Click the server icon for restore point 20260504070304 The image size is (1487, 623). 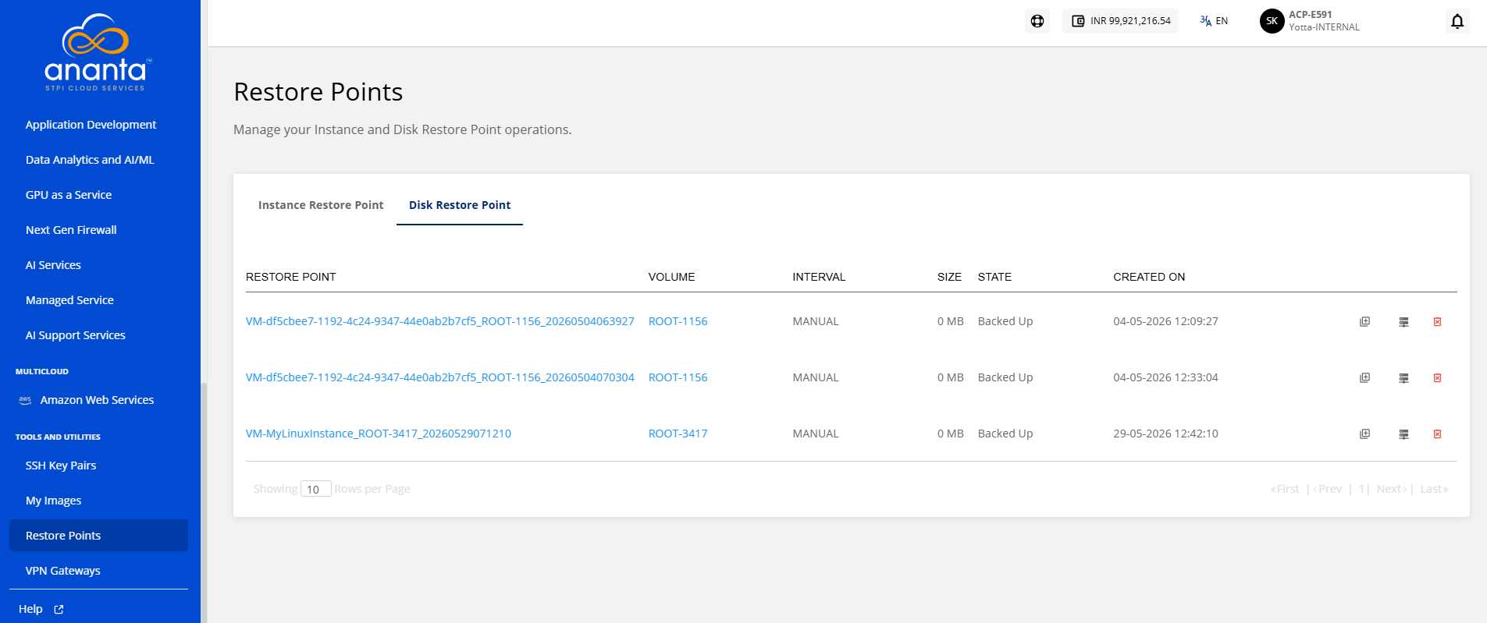(x=1403, y=378)
